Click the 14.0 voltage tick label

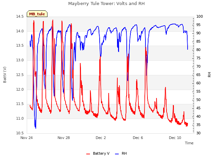point(20,31)
